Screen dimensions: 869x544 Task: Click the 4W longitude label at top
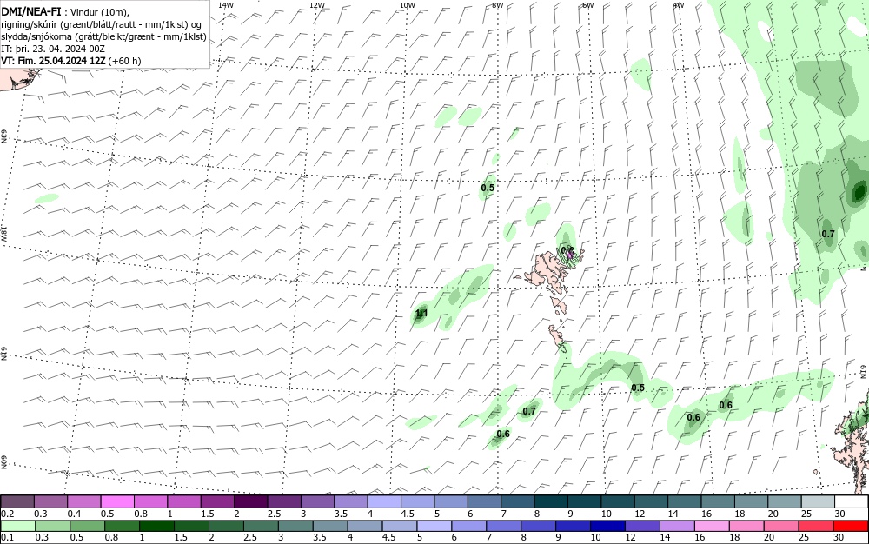[679, 5]
